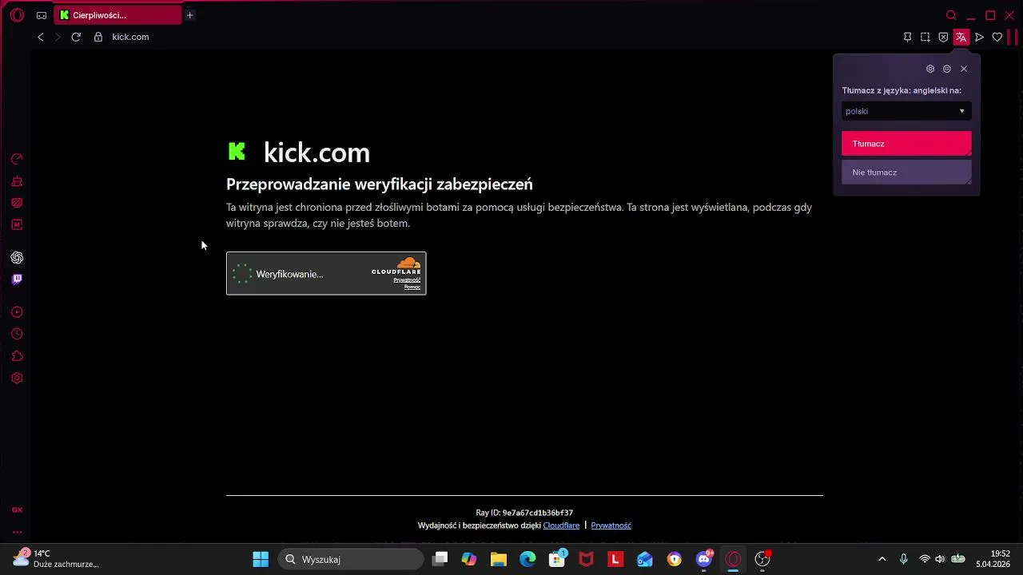
Task: Open browsing history clock icon
Action: (x=17, y=334)
